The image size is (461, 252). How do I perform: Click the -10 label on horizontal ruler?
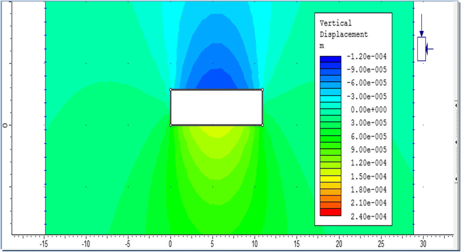[86, 244]
